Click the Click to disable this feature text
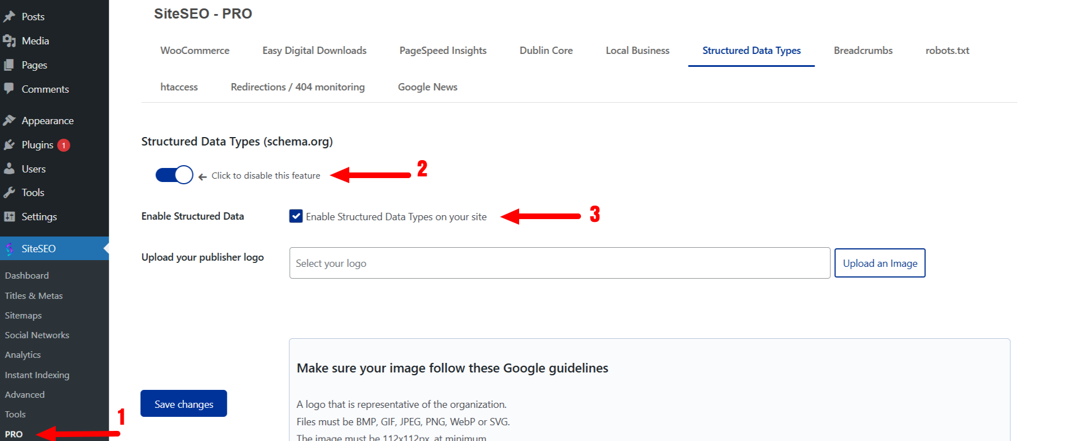Screen dimensions: 1072x441 (265, 175)
